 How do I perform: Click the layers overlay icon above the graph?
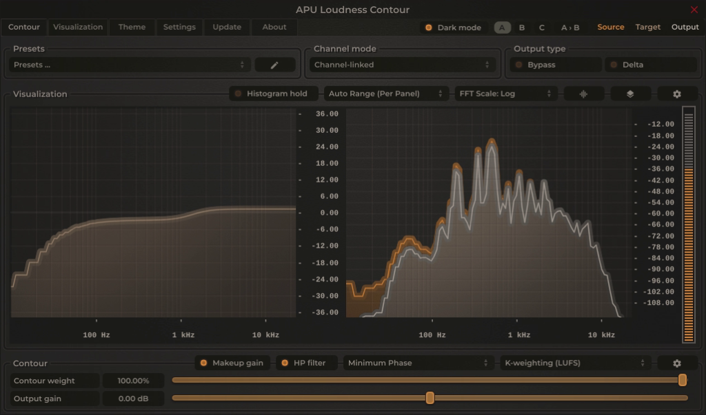pos(630,93)
